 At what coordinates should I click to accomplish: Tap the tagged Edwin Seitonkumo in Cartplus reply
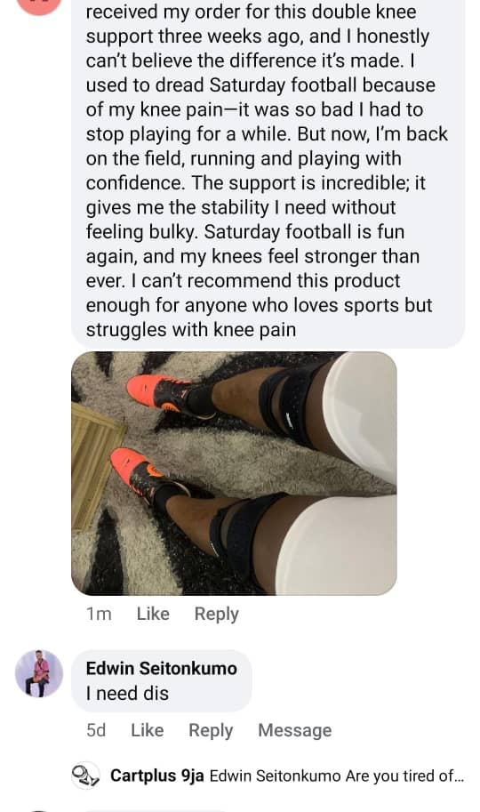[x=275, y=776]
